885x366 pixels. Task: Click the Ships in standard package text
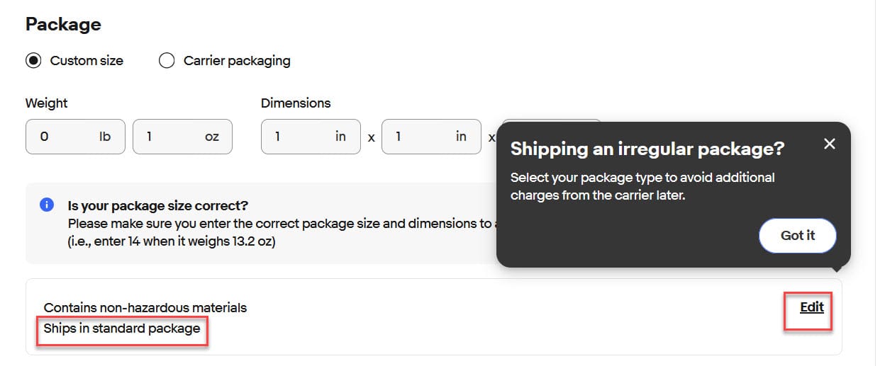pyautogui.click(x=122, y=328)
